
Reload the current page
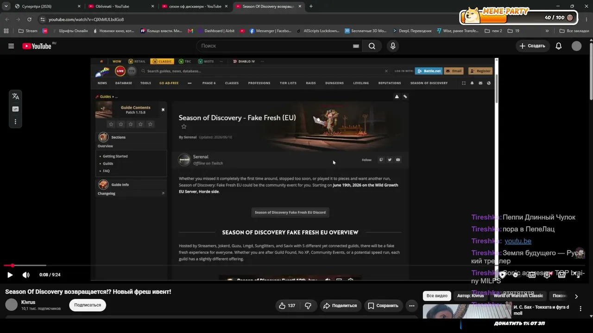(x=29, y=19)
